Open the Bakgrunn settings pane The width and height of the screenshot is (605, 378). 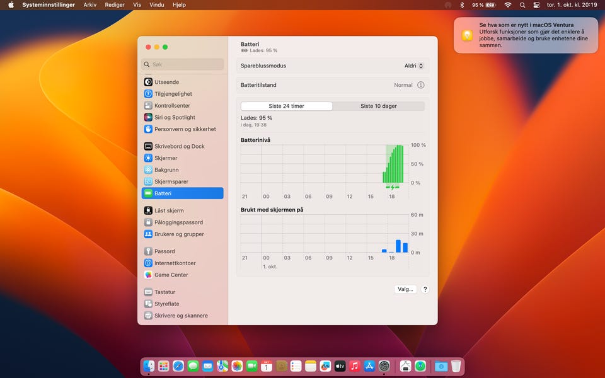183,169
